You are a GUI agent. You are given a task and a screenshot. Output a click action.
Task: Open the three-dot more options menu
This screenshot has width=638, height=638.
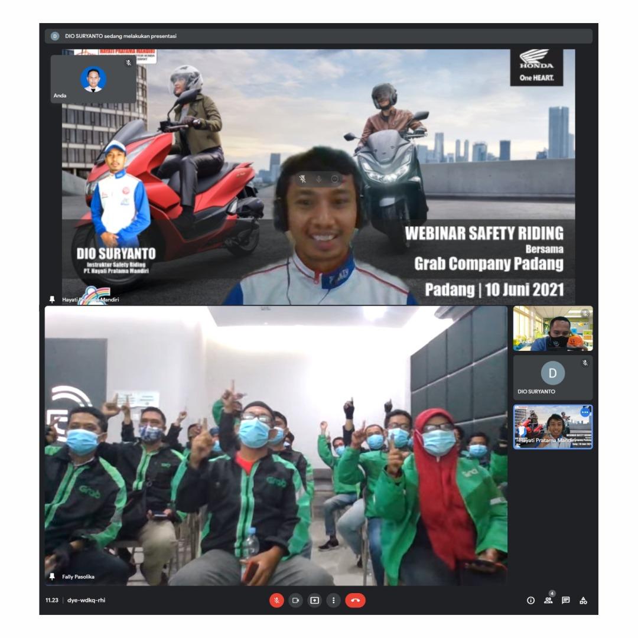(334, 600)
